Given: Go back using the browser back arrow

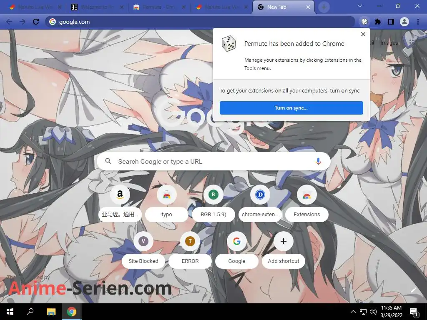Looking at the screenshot, I should click(x=9, y=22).
